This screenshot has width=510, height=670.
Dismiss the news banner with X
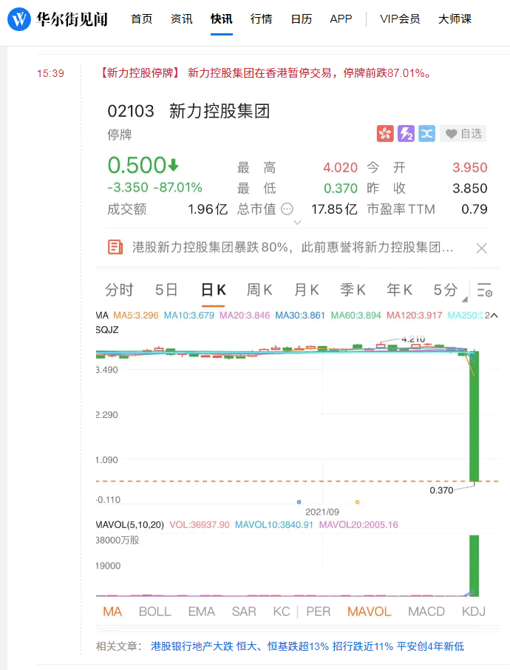pos(481,248)
